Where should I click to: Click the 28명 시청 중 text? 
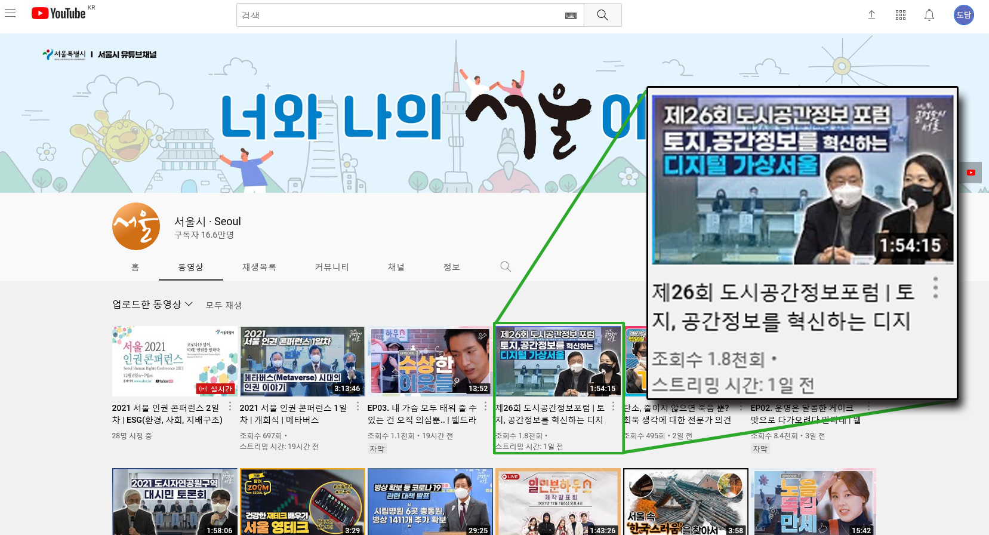click(x=132, y=436)
